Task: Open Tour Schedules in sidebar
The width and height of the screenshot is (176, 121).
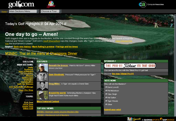Action: point(26,71)
